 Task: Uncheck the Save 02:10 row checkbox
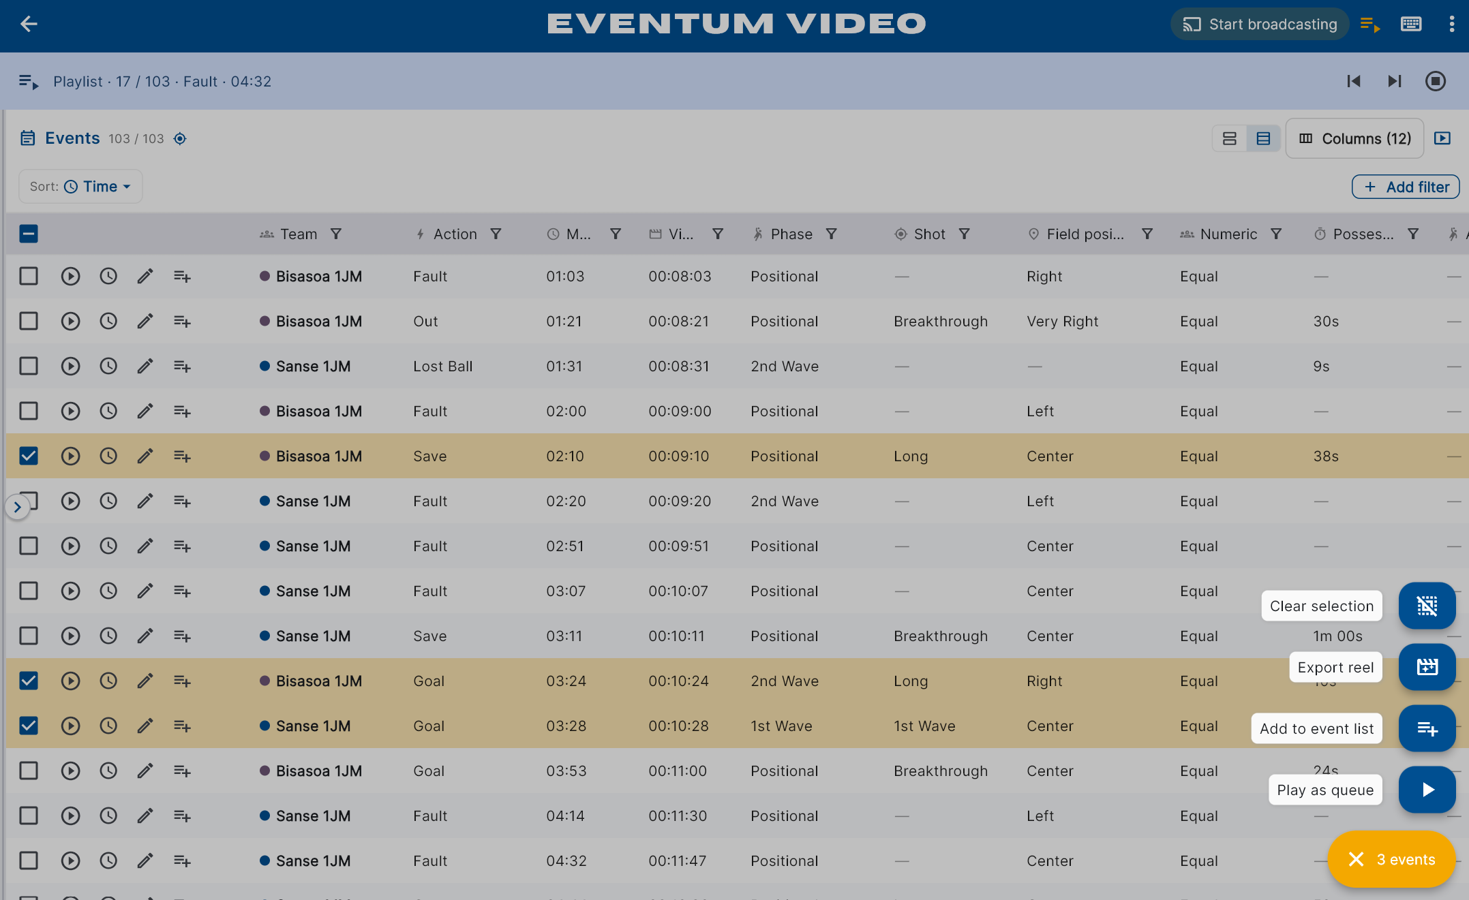29,456
